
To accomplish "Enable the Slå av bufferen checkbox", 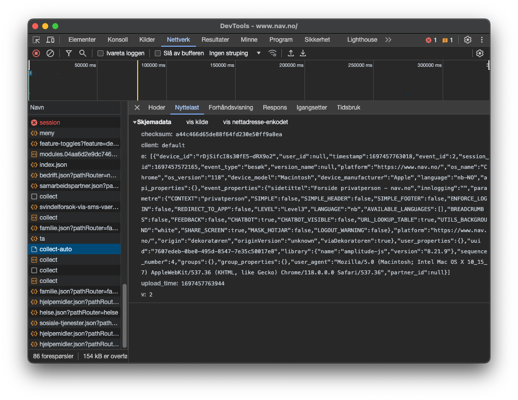I will [x=158, y=53].
